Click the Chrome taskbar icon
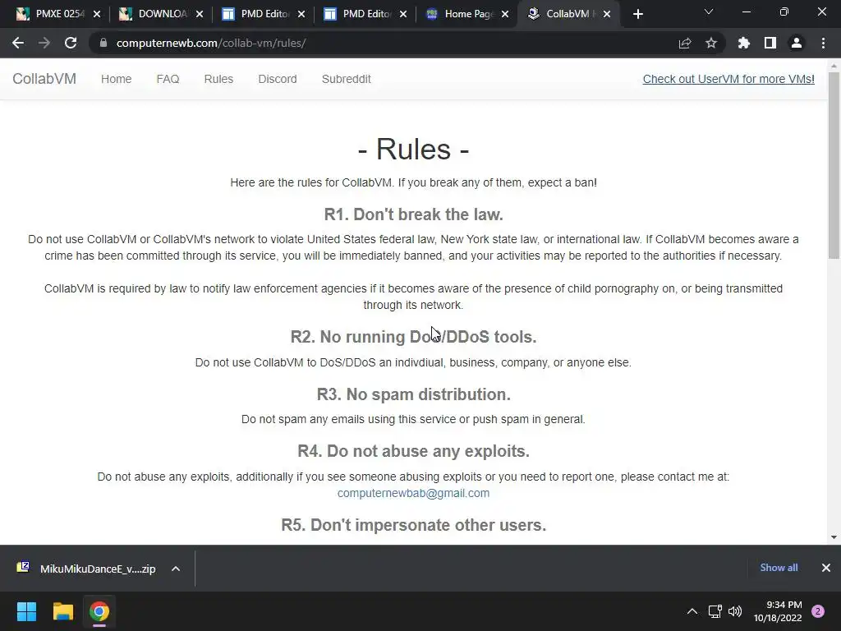 click(99, 611)
